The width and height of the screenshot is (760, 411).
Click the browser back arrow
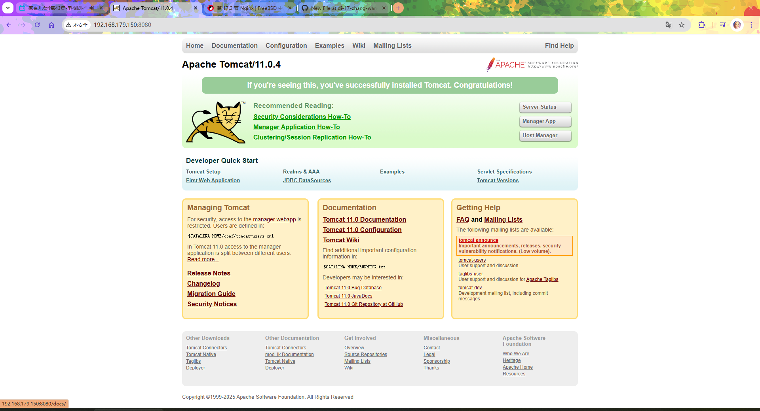(9, 25)
